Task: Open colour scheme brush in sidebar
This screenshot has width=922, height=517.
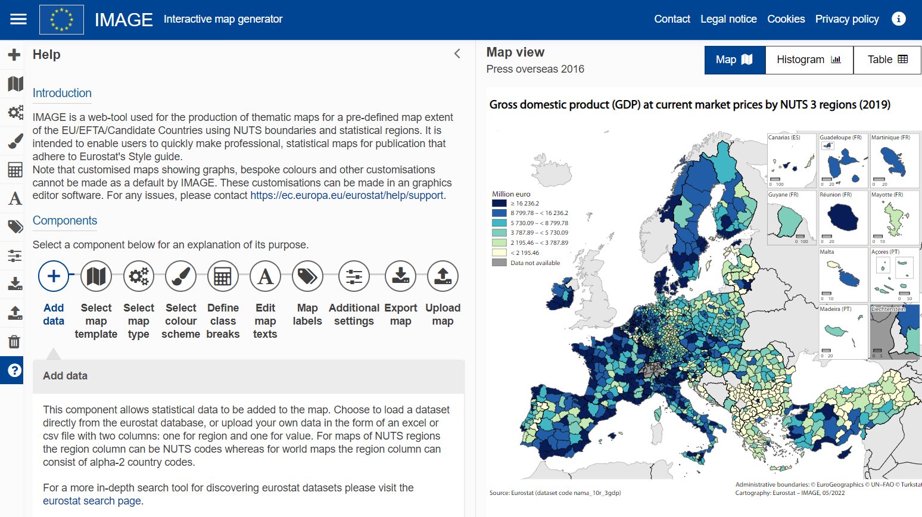Action: click(x=15, y=141)
